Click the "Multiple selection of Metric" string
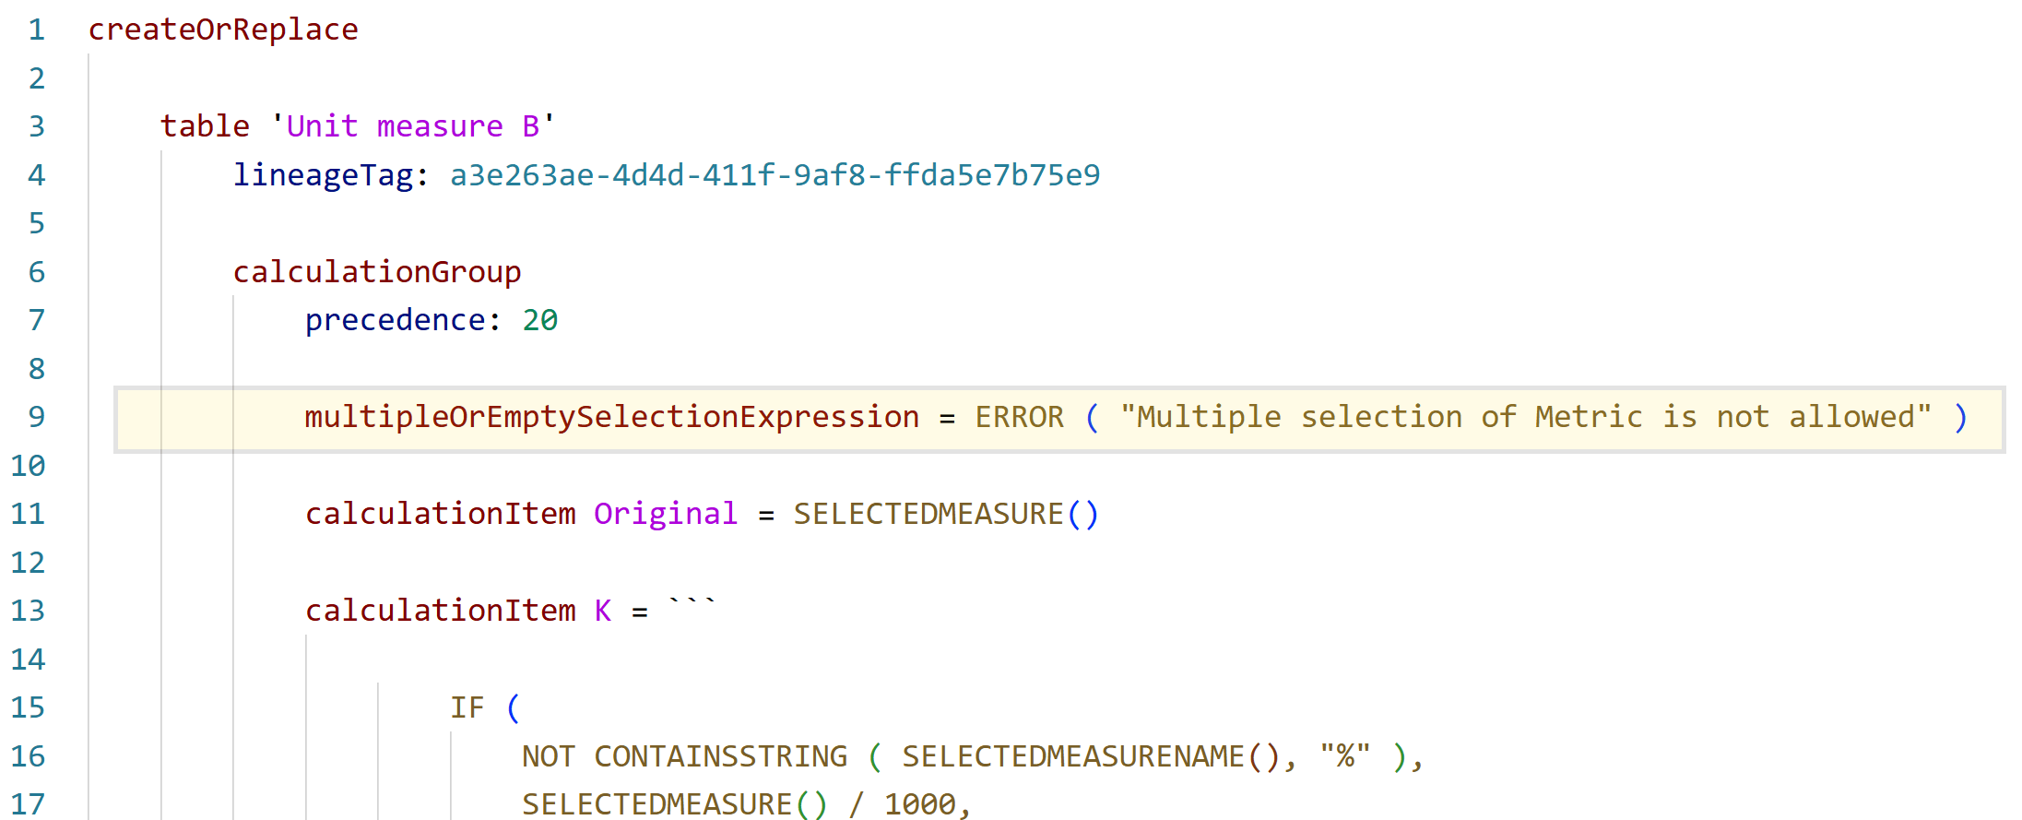The height and width of the screenshot is (820, 2022). (x=1526, y=417)
